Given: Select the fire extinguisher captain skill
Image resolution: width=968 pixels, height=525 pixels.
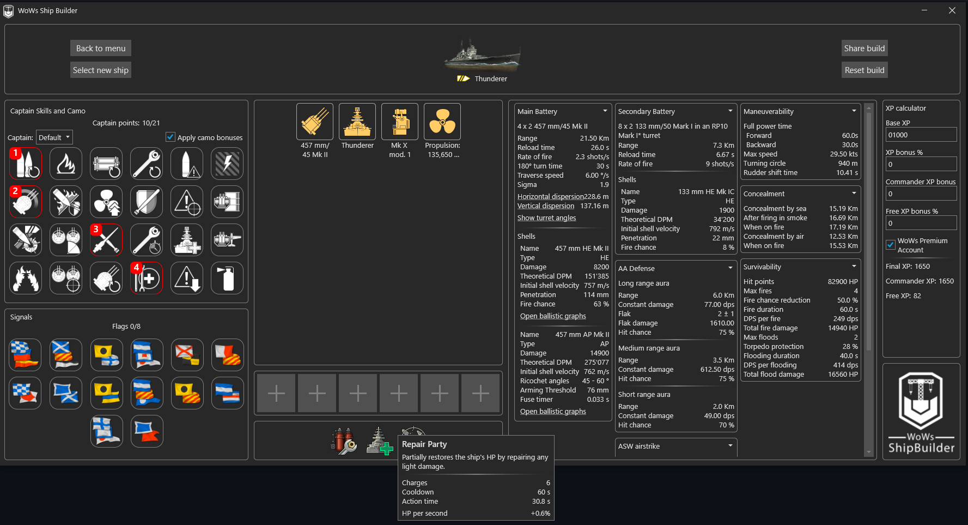Looking at the screenshot, I should pos(227,277).
